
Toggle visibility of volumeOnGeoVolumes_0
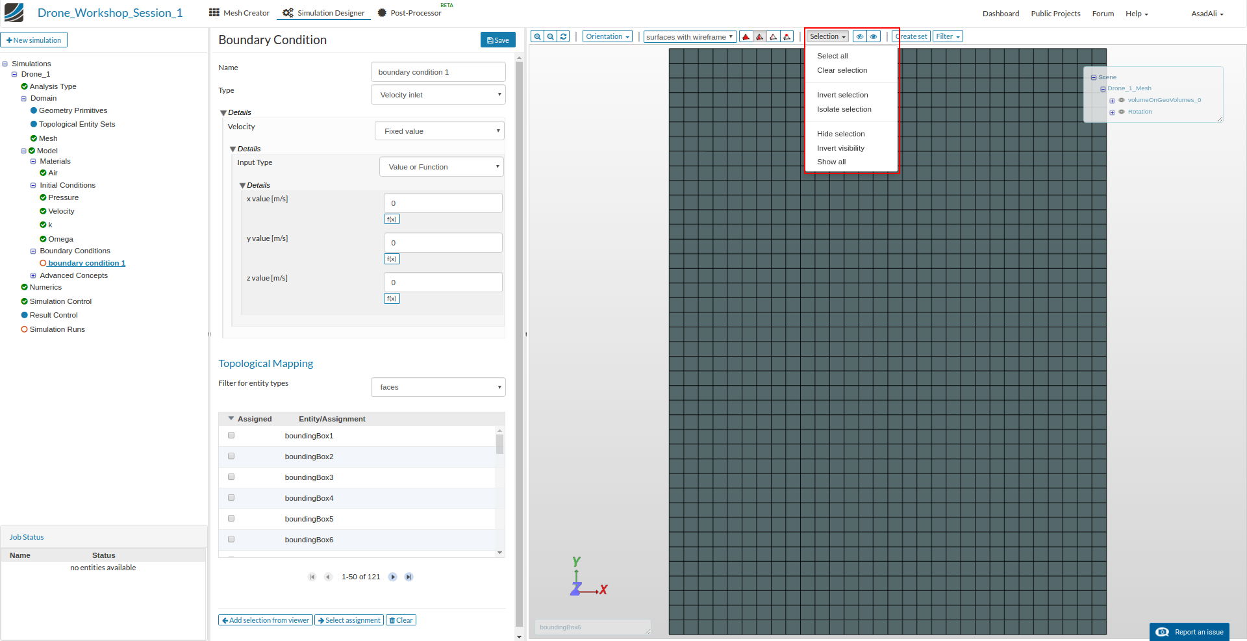pos(1121,100)
